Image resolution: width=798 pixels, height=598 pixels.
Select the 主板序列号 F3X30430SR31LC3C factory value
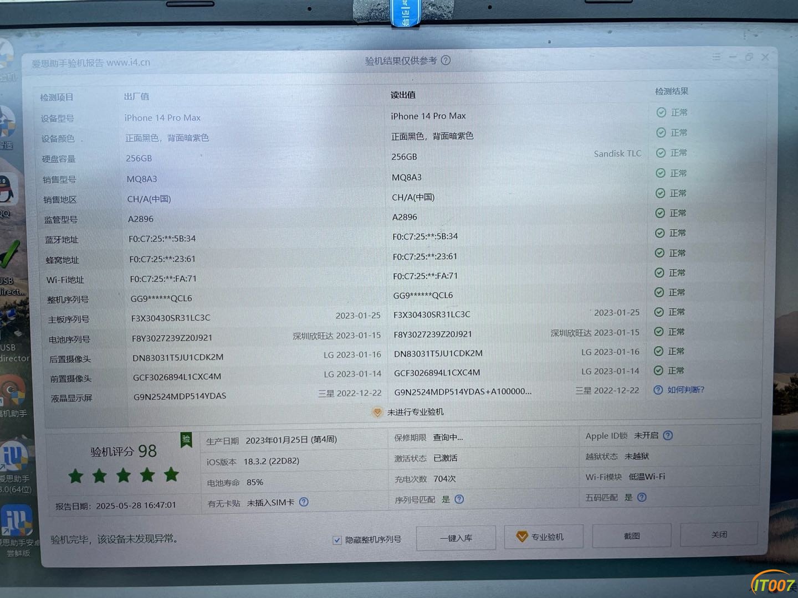[171, 318]
